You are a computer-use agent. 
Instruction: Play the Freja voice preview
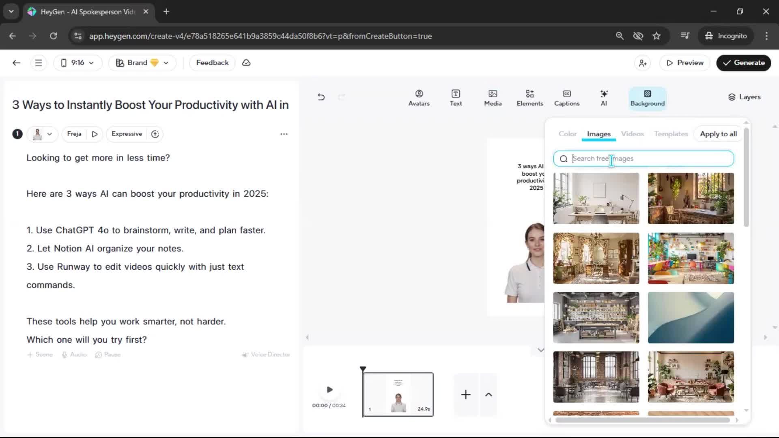pos(95,134)
